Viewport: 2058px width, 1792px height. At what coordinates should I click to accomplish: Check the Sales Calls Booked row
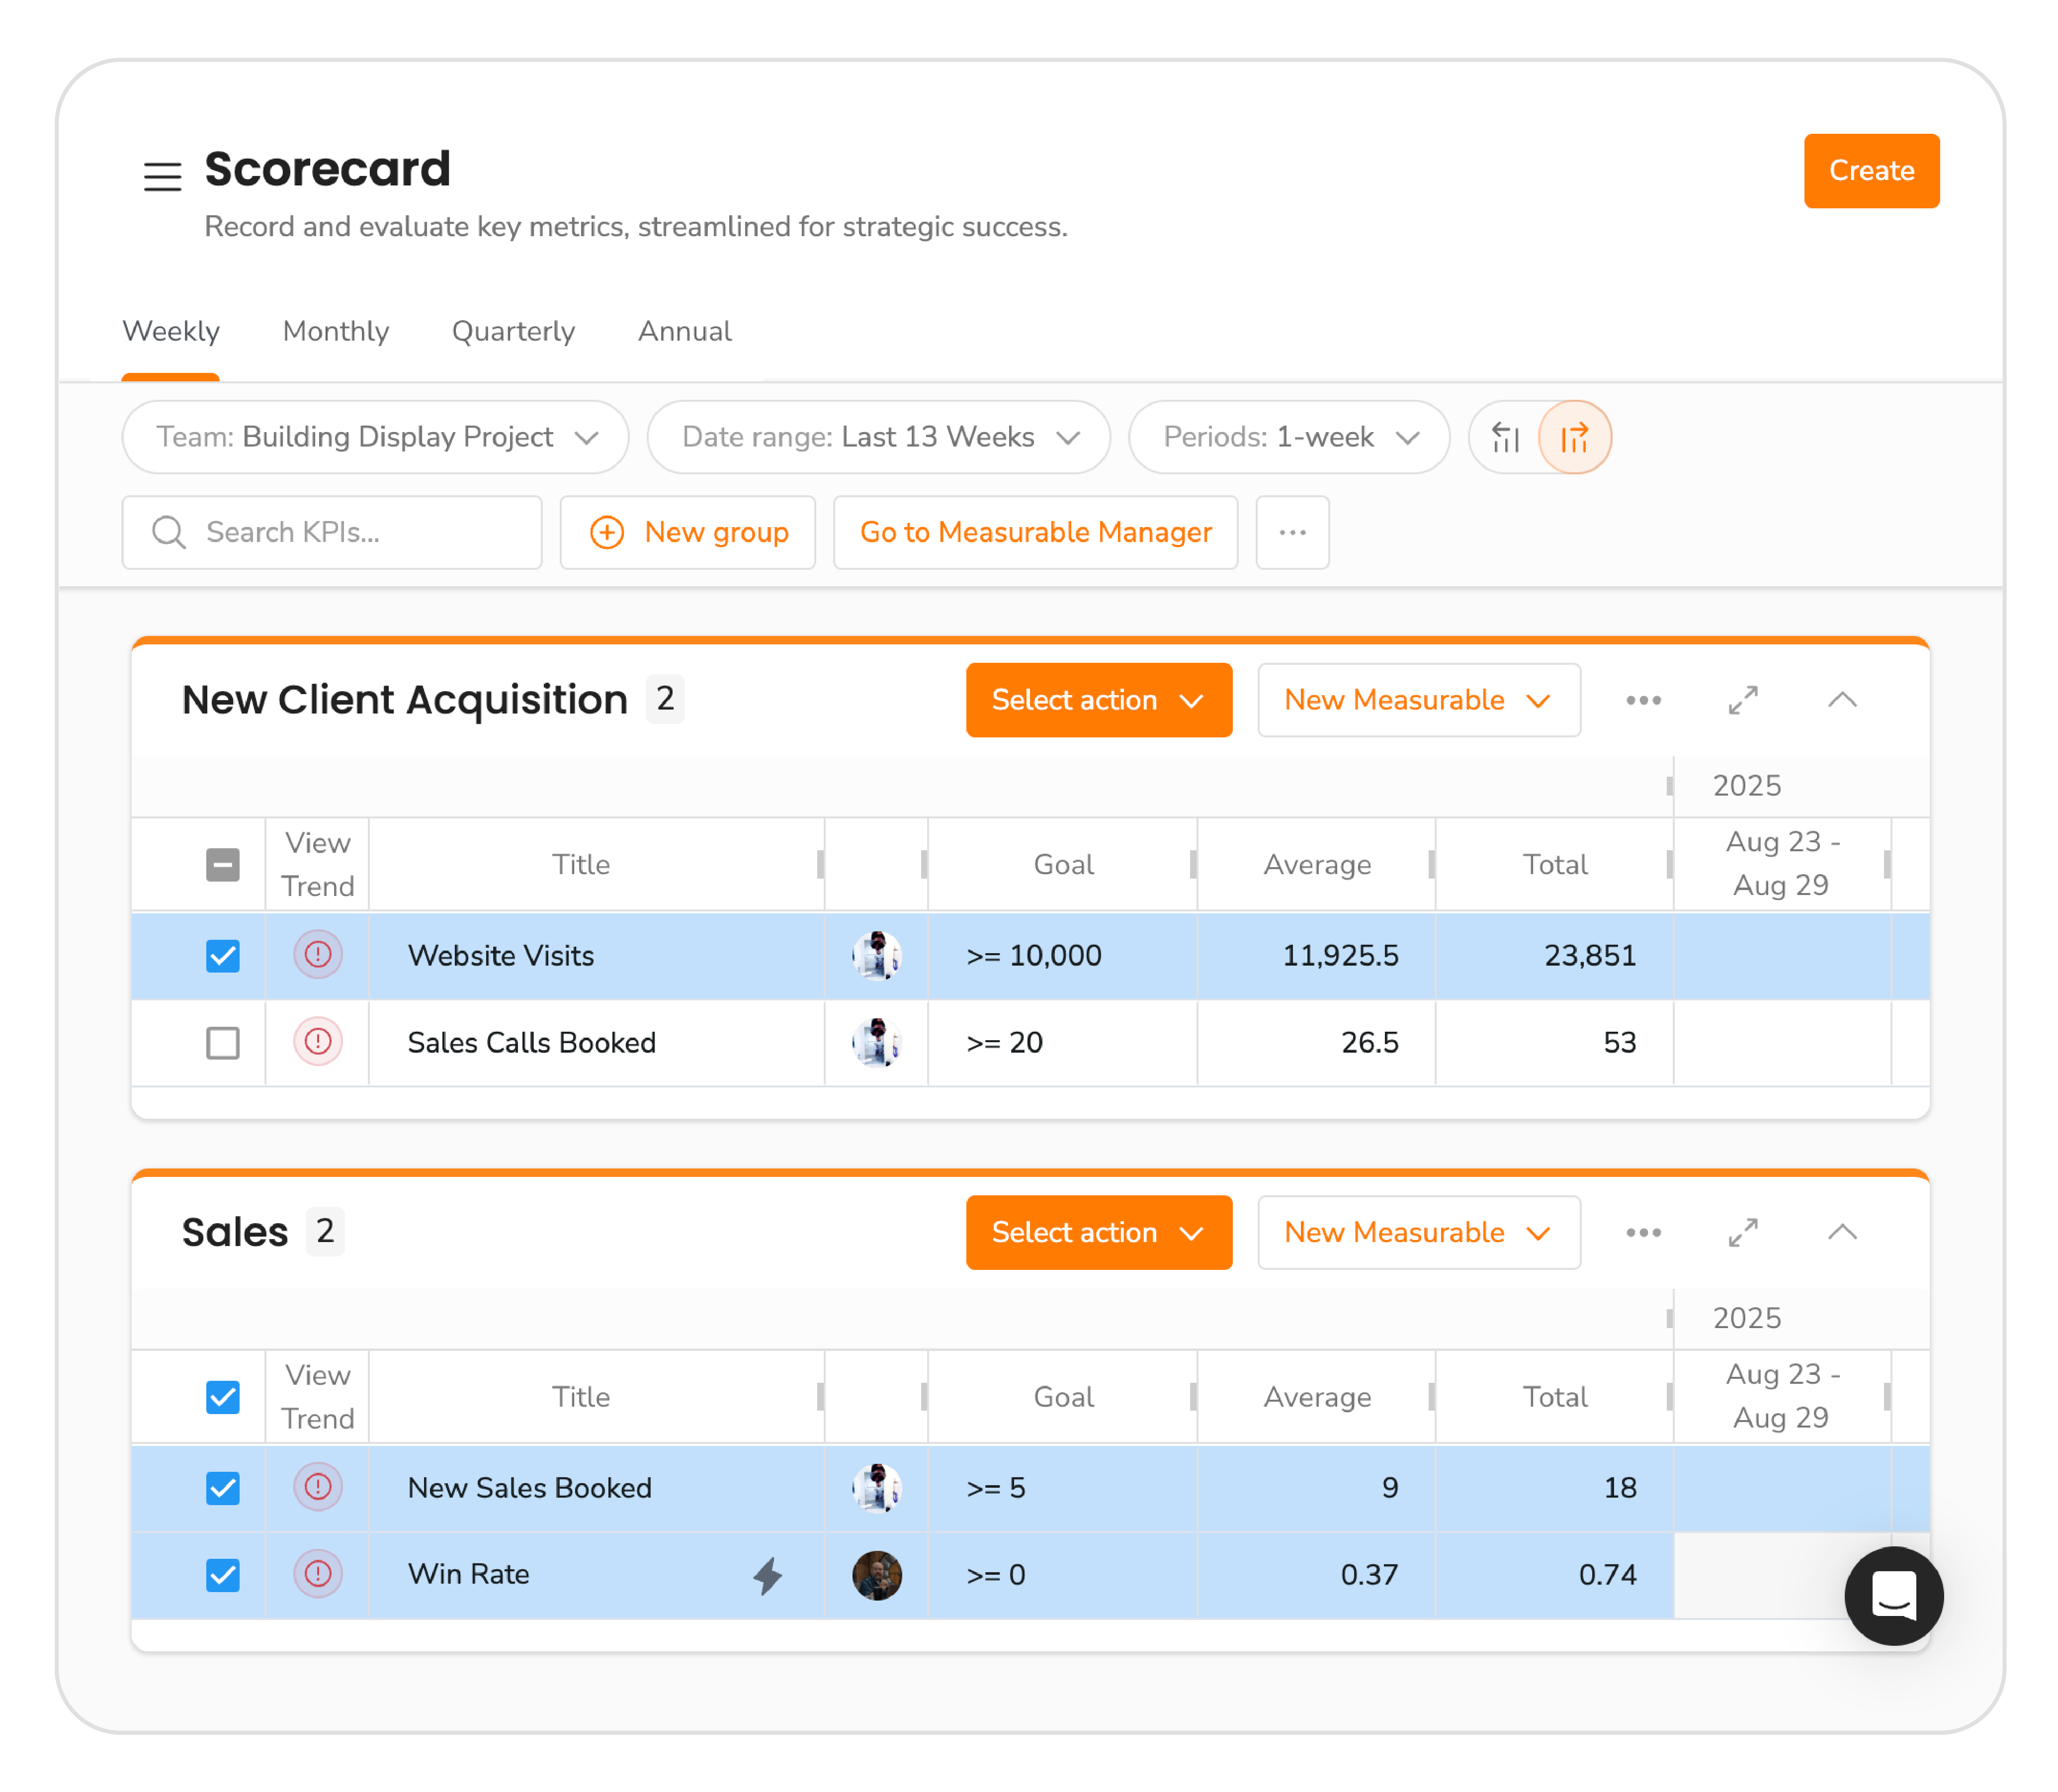tap(223, 1043)
